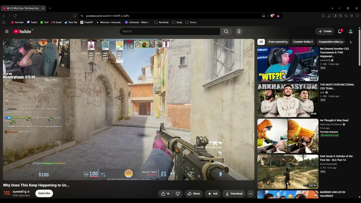Open browser extensions puzzle icon
Screen dimensions: 361x203
[x=323, y=16]
